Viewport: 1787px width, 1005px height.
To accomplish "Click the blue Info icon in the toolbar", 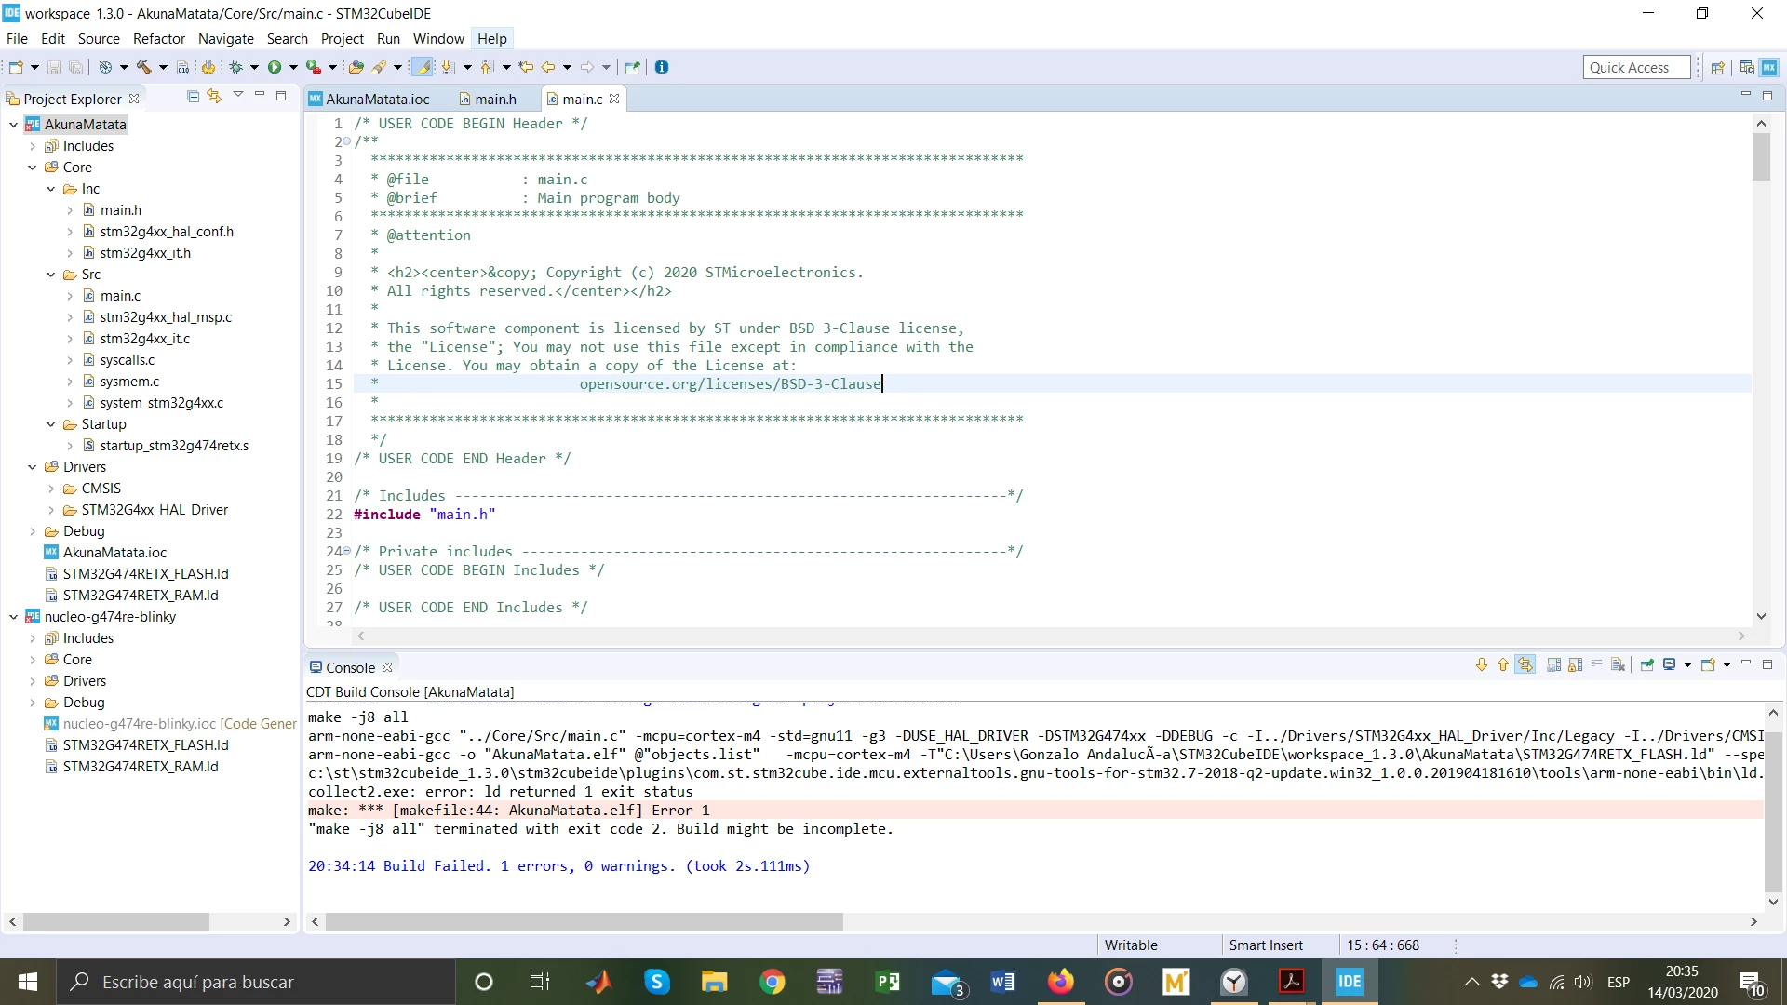I will click(x=662, y=67).
